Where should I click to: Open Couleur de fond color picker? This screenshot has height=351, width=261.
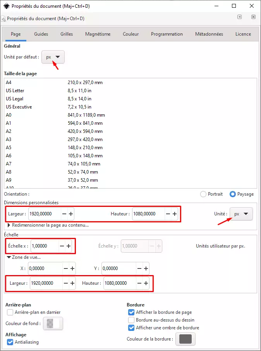tap(53, 323)
